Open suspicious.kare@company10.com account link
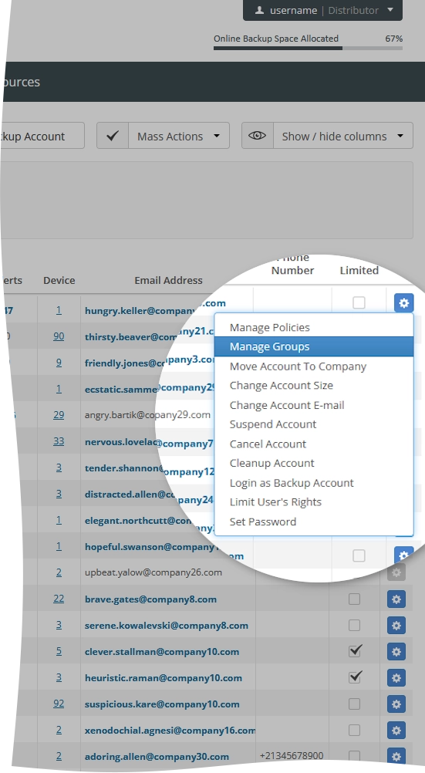This screenshot has height=773, width=425. [x=162, y=704]
